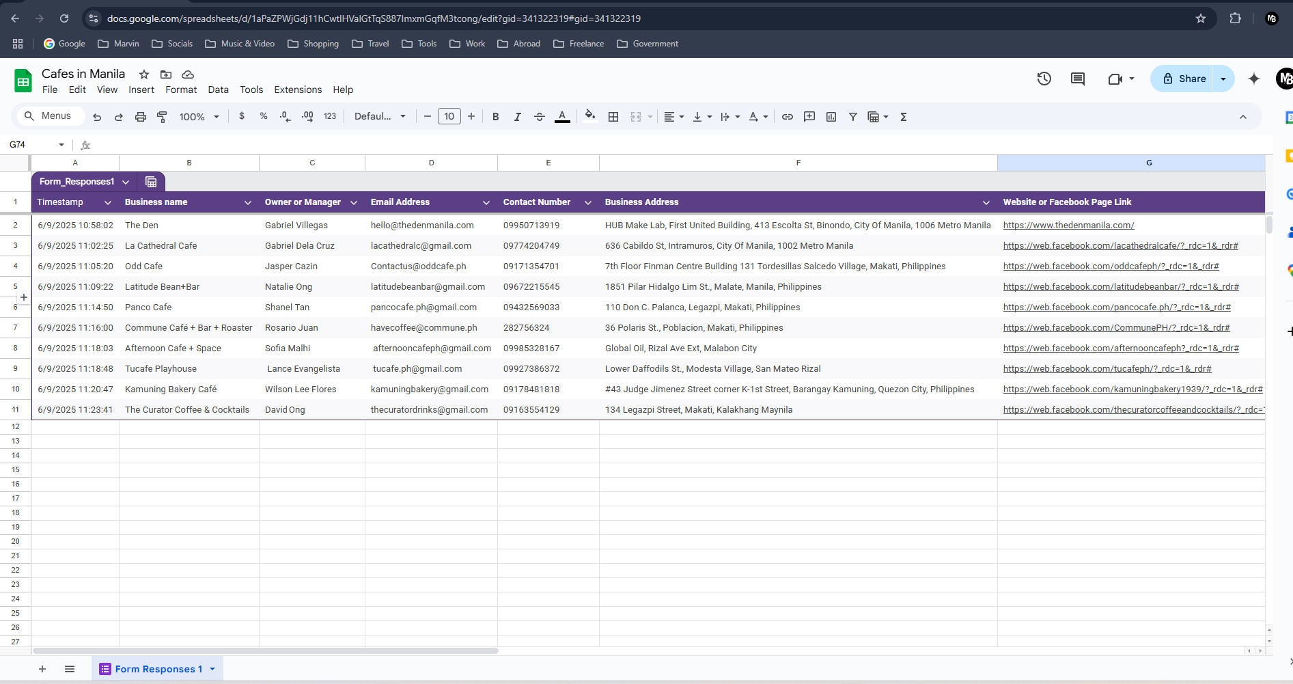Click the insert chart icon
The width and height of the screenshot is (1293, 684).
(831, 117)
